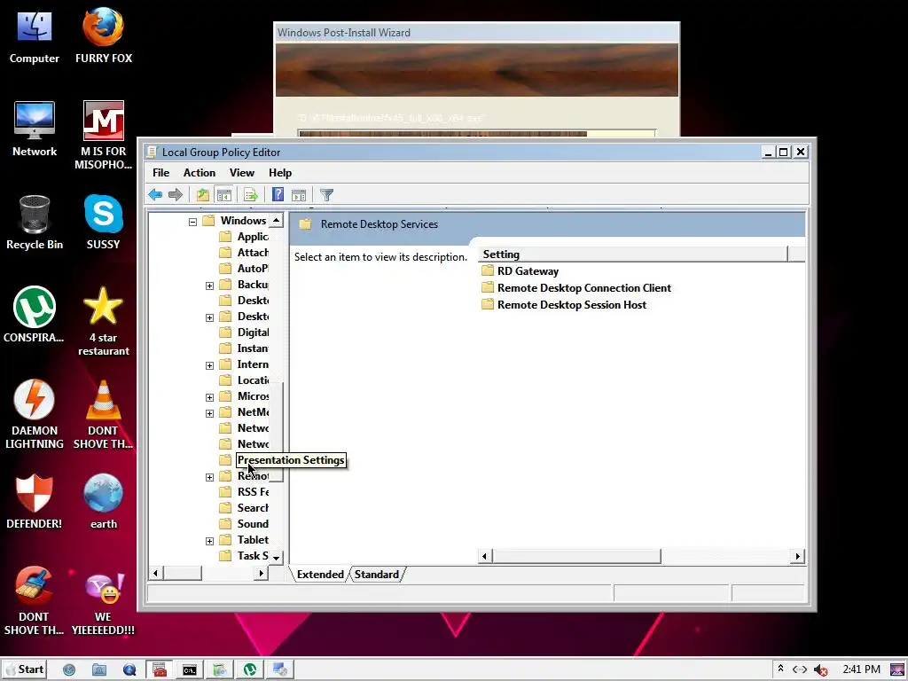Image resolution: width=908 pixels, height=681 pixels.
Task: Select Remote Desktop Connection Client folder
Action: pyautogui.click(x=576, y=288)
